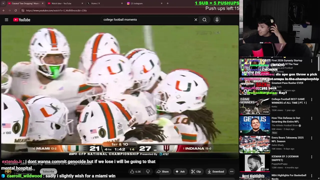Go forward with the browser's forward arrow
Screen dimensions: 320x180
[x=9, y=10]
